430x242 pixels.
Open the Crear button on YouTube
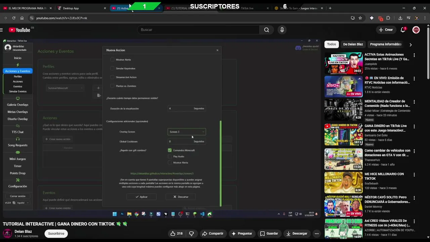tap(386, 30)
